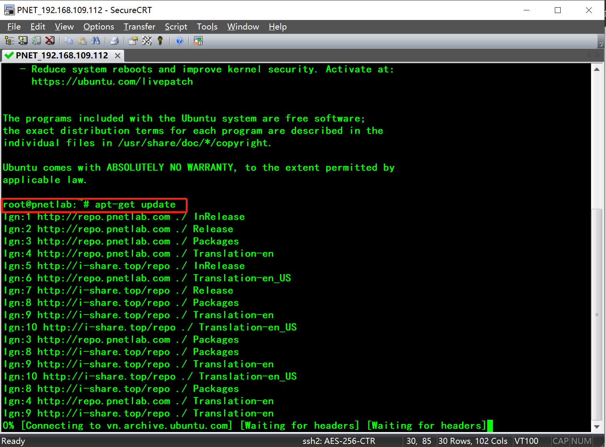606x447 pixels.
Task: Click the 'apt-get update' command text
Action: point(135,204)
